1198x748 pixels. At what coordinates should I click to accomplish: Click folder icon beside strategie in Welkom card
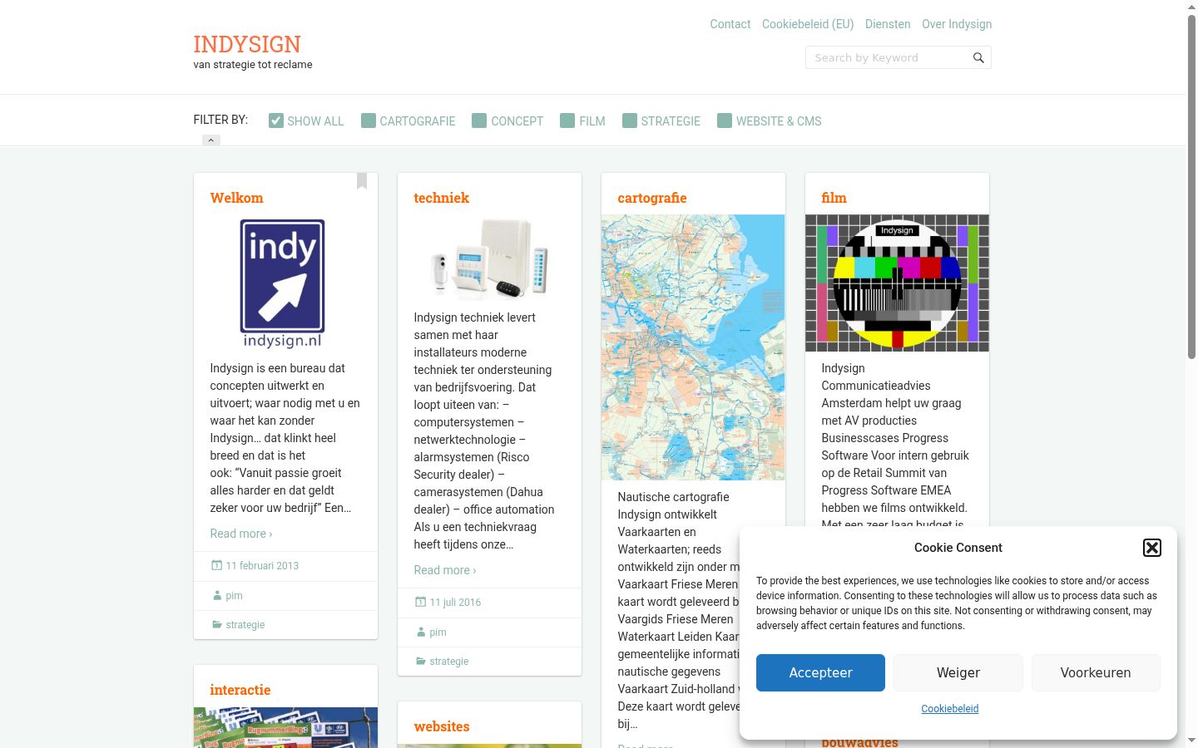(217, 624)
